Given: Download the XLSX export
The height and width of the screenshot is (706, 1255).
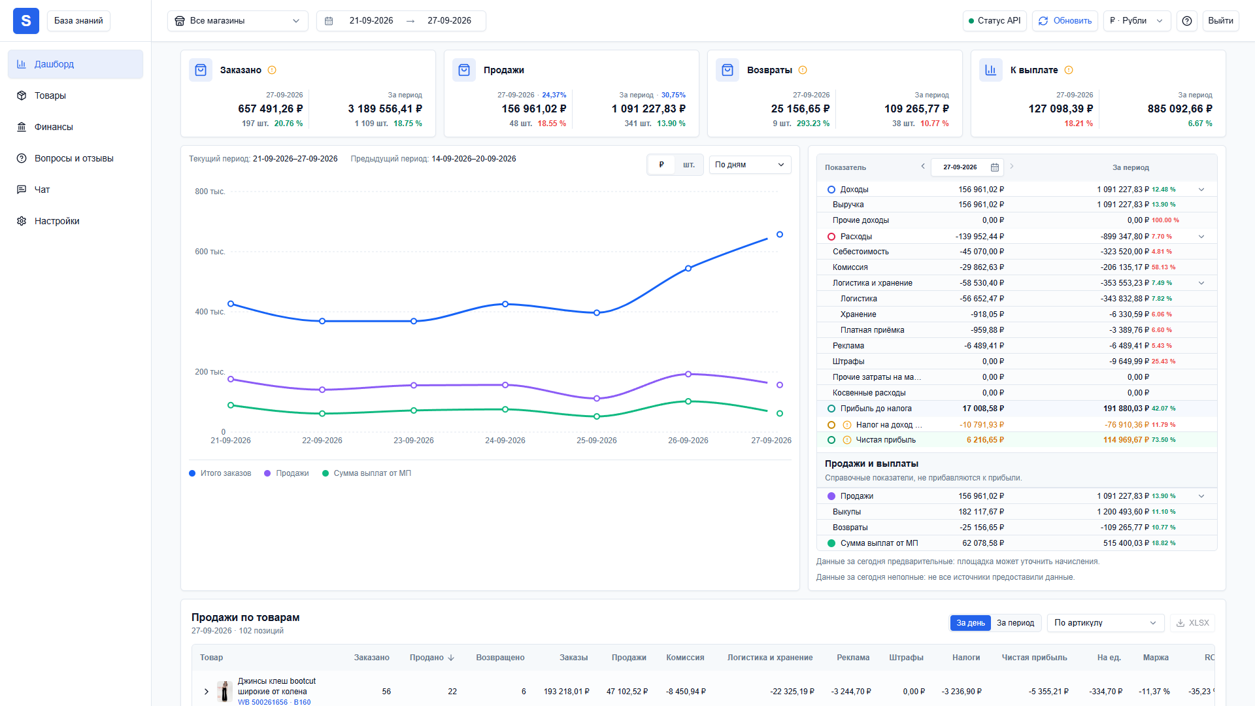Looking at the screenshot, I should (1192, 623).
